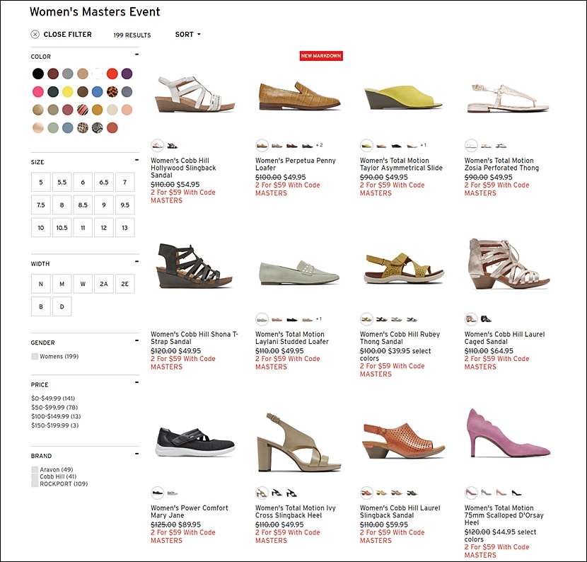Open the pink Scalloped D'Orsay Heel image
Image resolution: width=587 pixels, height=562 pixels.
pos(508,433)
